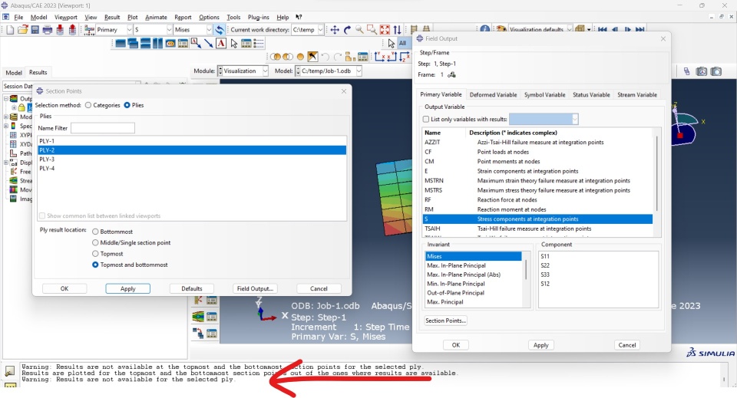
Task: Open the Viewport menu
Action: coord(66,18)
